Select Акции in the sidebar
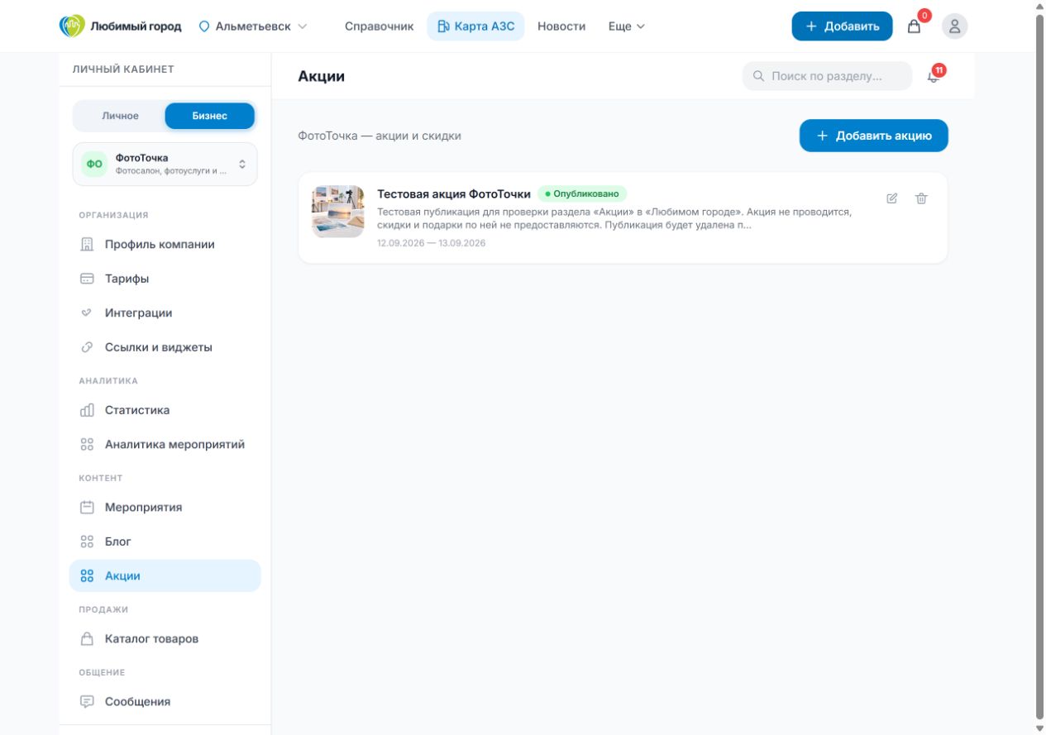This screenshot has width=1046, height=735. (165, 575)
